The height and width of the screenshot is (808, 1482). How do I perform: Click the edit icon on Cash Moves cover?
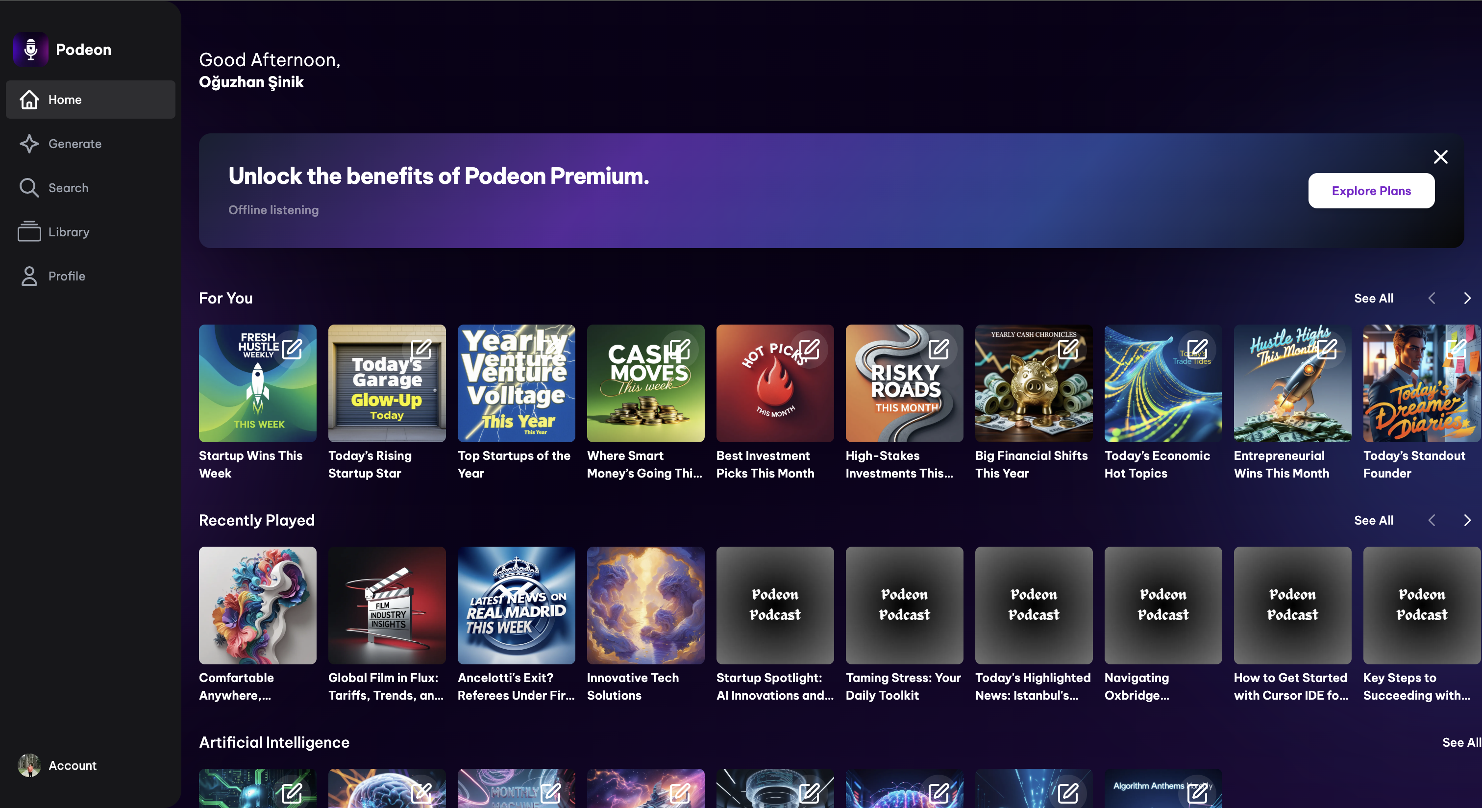tap(679, 349)
